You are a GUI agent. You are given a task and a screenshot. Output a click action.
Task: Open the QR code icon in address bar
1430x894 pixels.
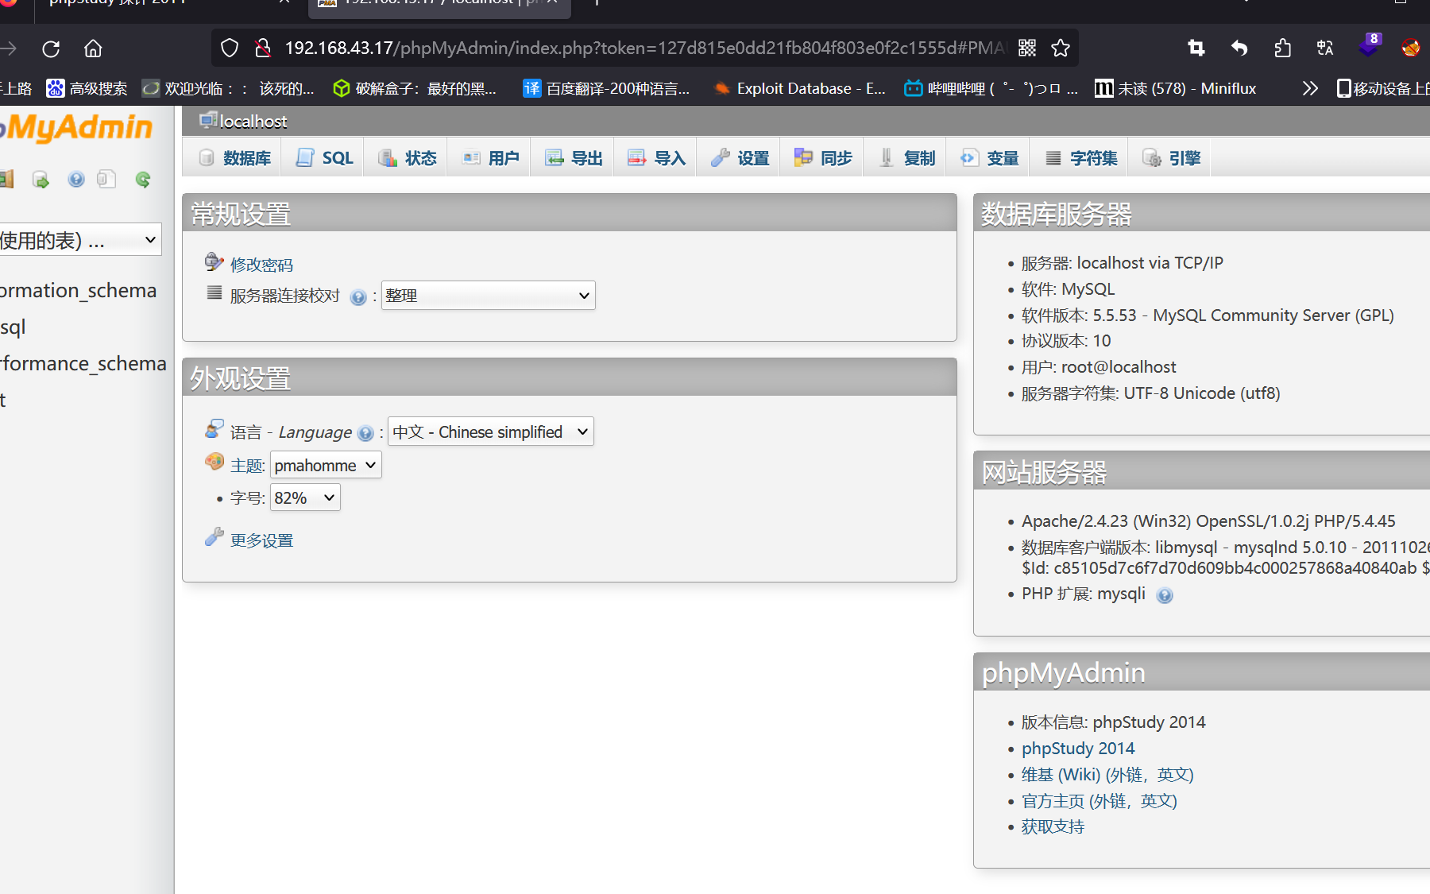click(x=1027, y=48)
